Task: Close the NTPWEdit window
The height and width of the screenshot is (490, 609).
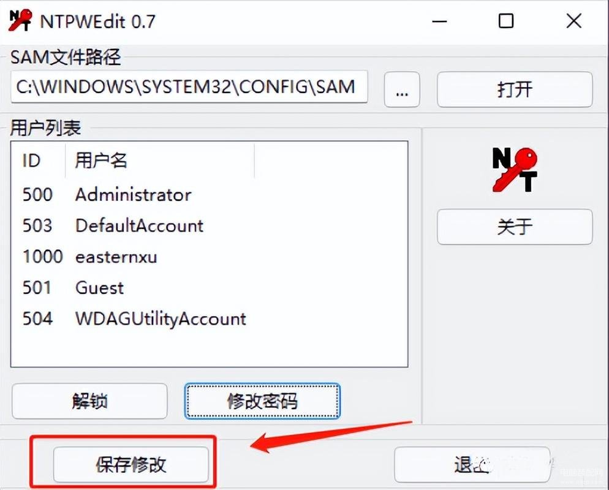Action: coord(573,21)
